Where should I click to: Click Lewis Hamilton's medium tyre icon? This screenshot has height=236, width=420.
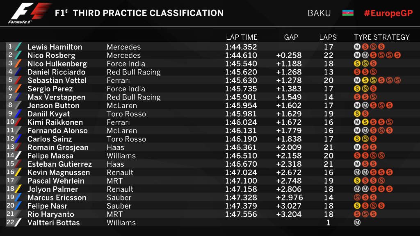(x=357, y=47)
